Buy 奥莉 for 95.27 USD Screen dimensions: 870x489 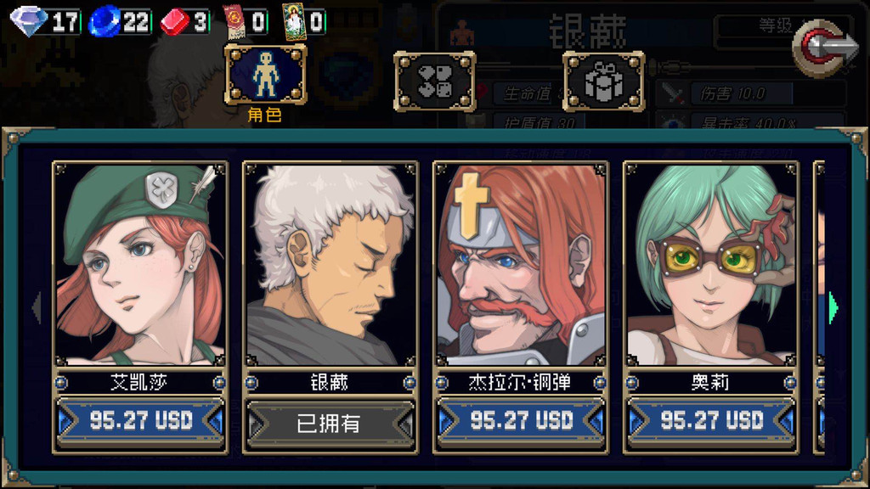pyautogui.click(x=711, y=421)
